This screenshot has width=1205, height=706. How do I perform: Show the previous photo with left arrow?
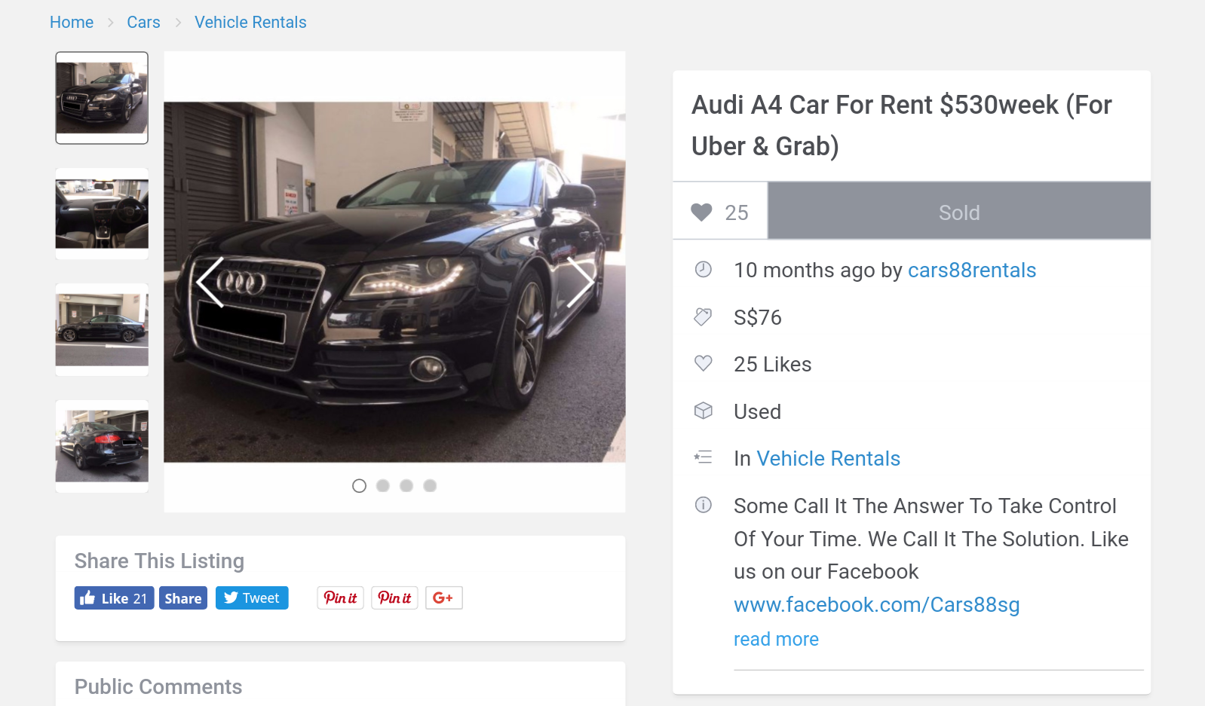[x=210, y=283]
